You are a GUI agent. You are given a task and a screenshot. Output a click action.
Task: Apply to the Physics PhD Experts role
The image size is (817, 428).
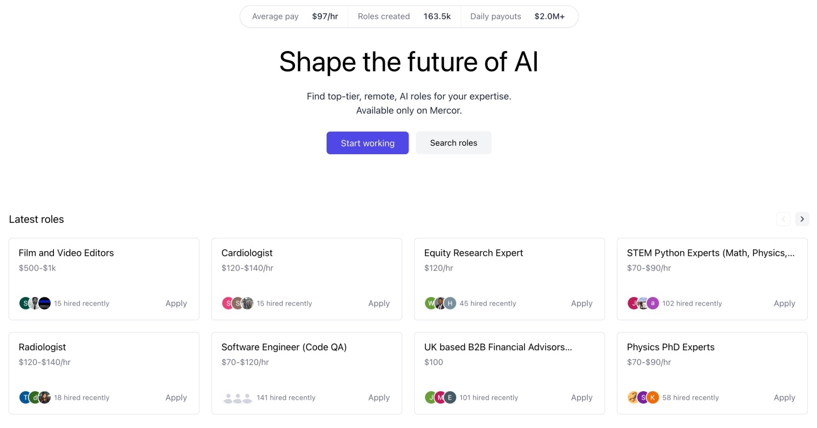[x=784, y=397]
